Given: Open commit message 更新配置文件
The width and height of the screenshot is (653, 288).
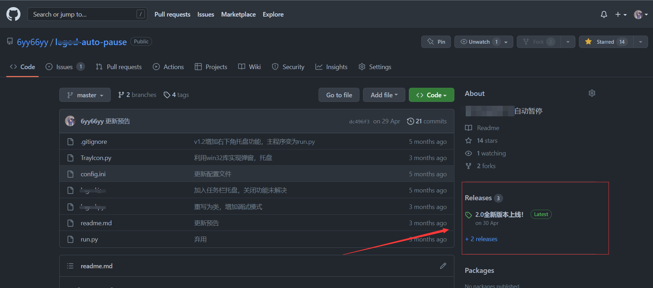Looking at the screenshot, I should point(213,174).
